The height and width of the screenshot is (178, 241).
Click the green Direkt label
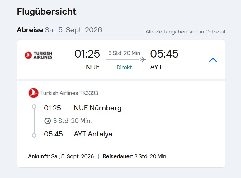pyautogui.click(x=124, y=67)
